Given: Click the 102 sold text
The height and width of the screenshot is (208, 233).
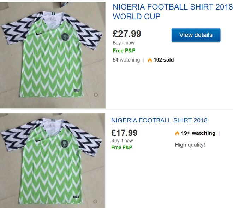Looking at the screenshot, I should click(x=164, y=60).
